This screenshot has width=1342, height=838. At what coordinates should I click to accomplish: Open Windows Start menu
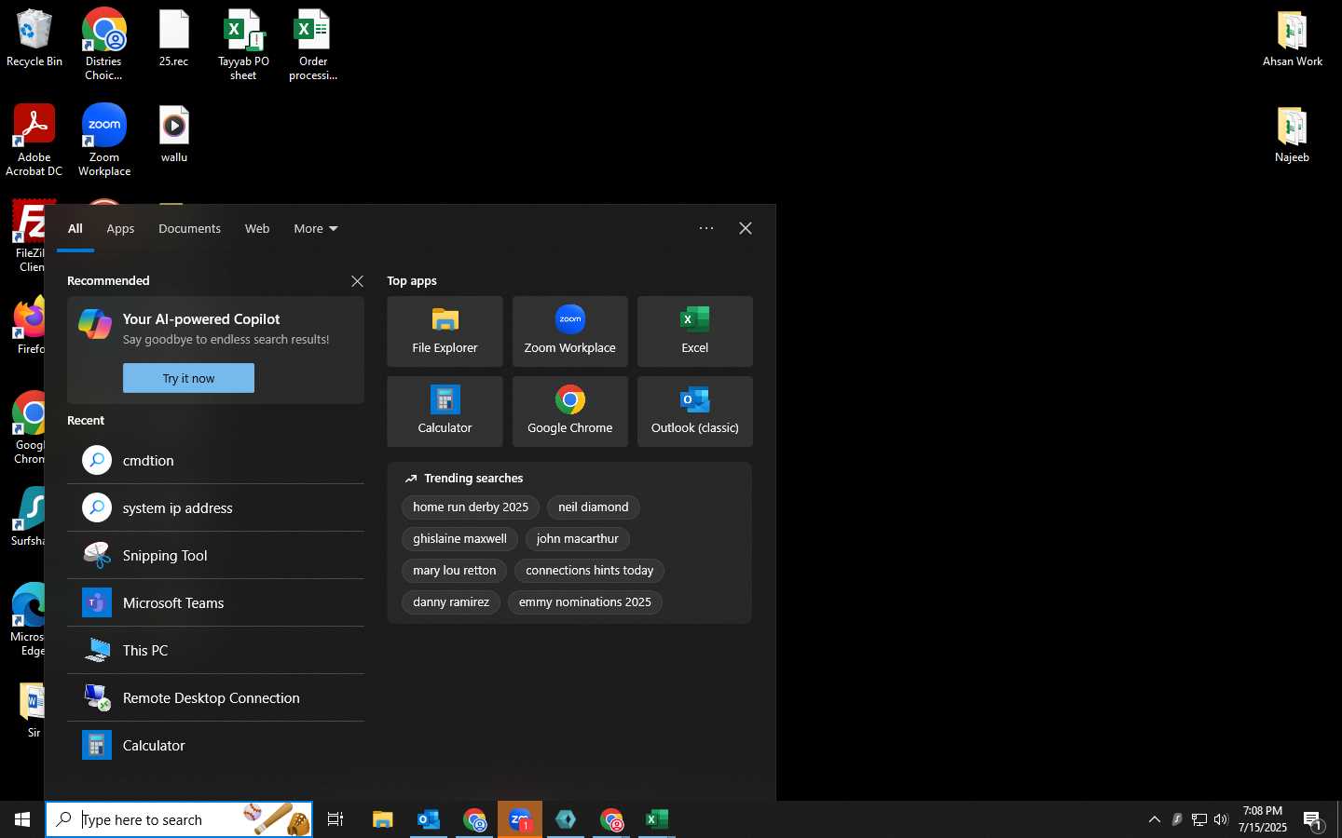pyautogui.click(x=22, y=819)
